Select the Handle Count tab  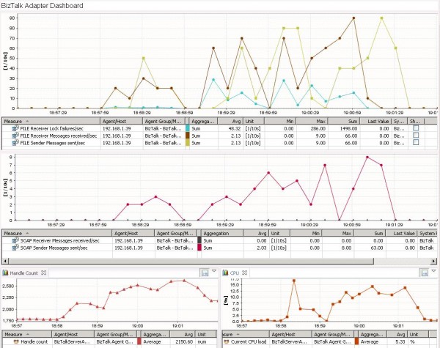coord(24,273)
